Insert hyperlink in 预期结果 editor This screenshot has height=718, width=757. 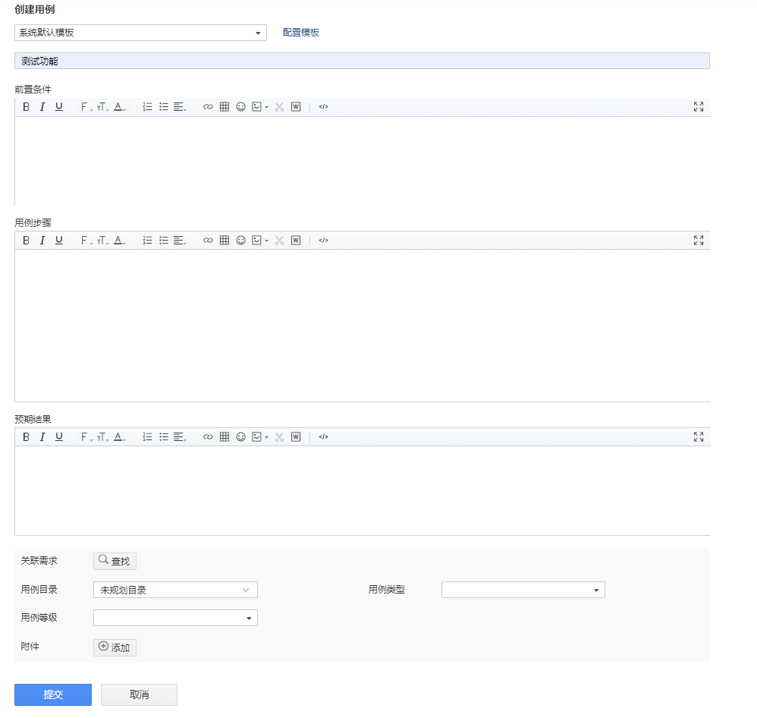pos(208,436)
